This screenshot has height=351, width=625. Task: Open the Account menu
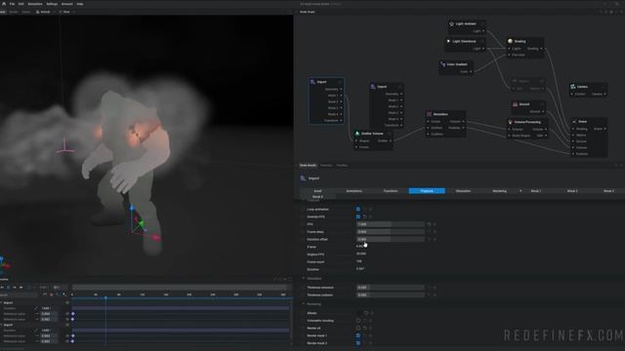pyautogui.click(x=67, y=4)
